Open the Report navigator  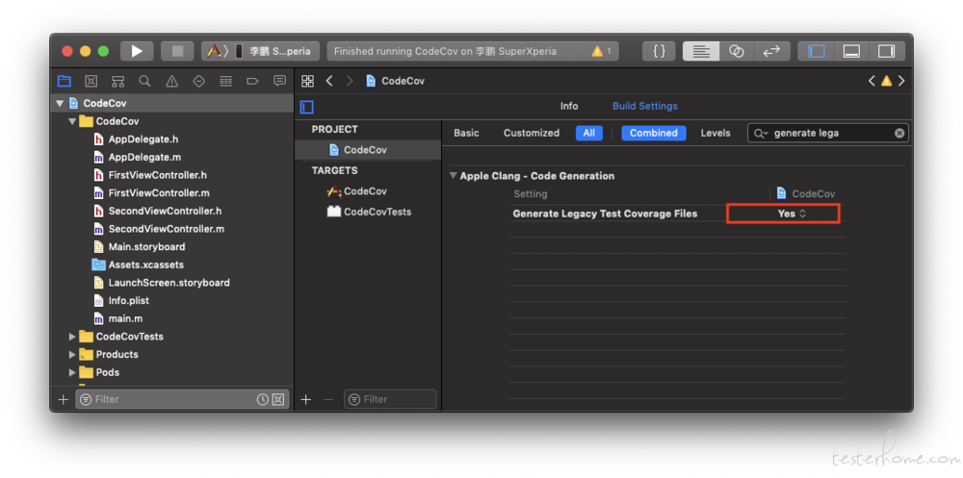tap(279, 81)
